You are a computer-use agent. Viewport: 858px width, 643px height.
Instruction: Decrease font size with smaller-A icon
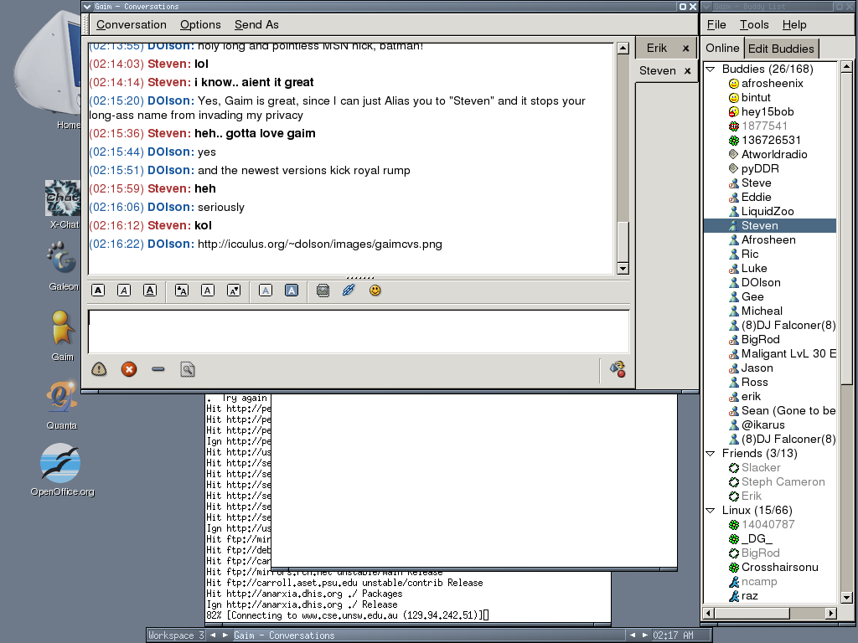click(x=234, y=291)
